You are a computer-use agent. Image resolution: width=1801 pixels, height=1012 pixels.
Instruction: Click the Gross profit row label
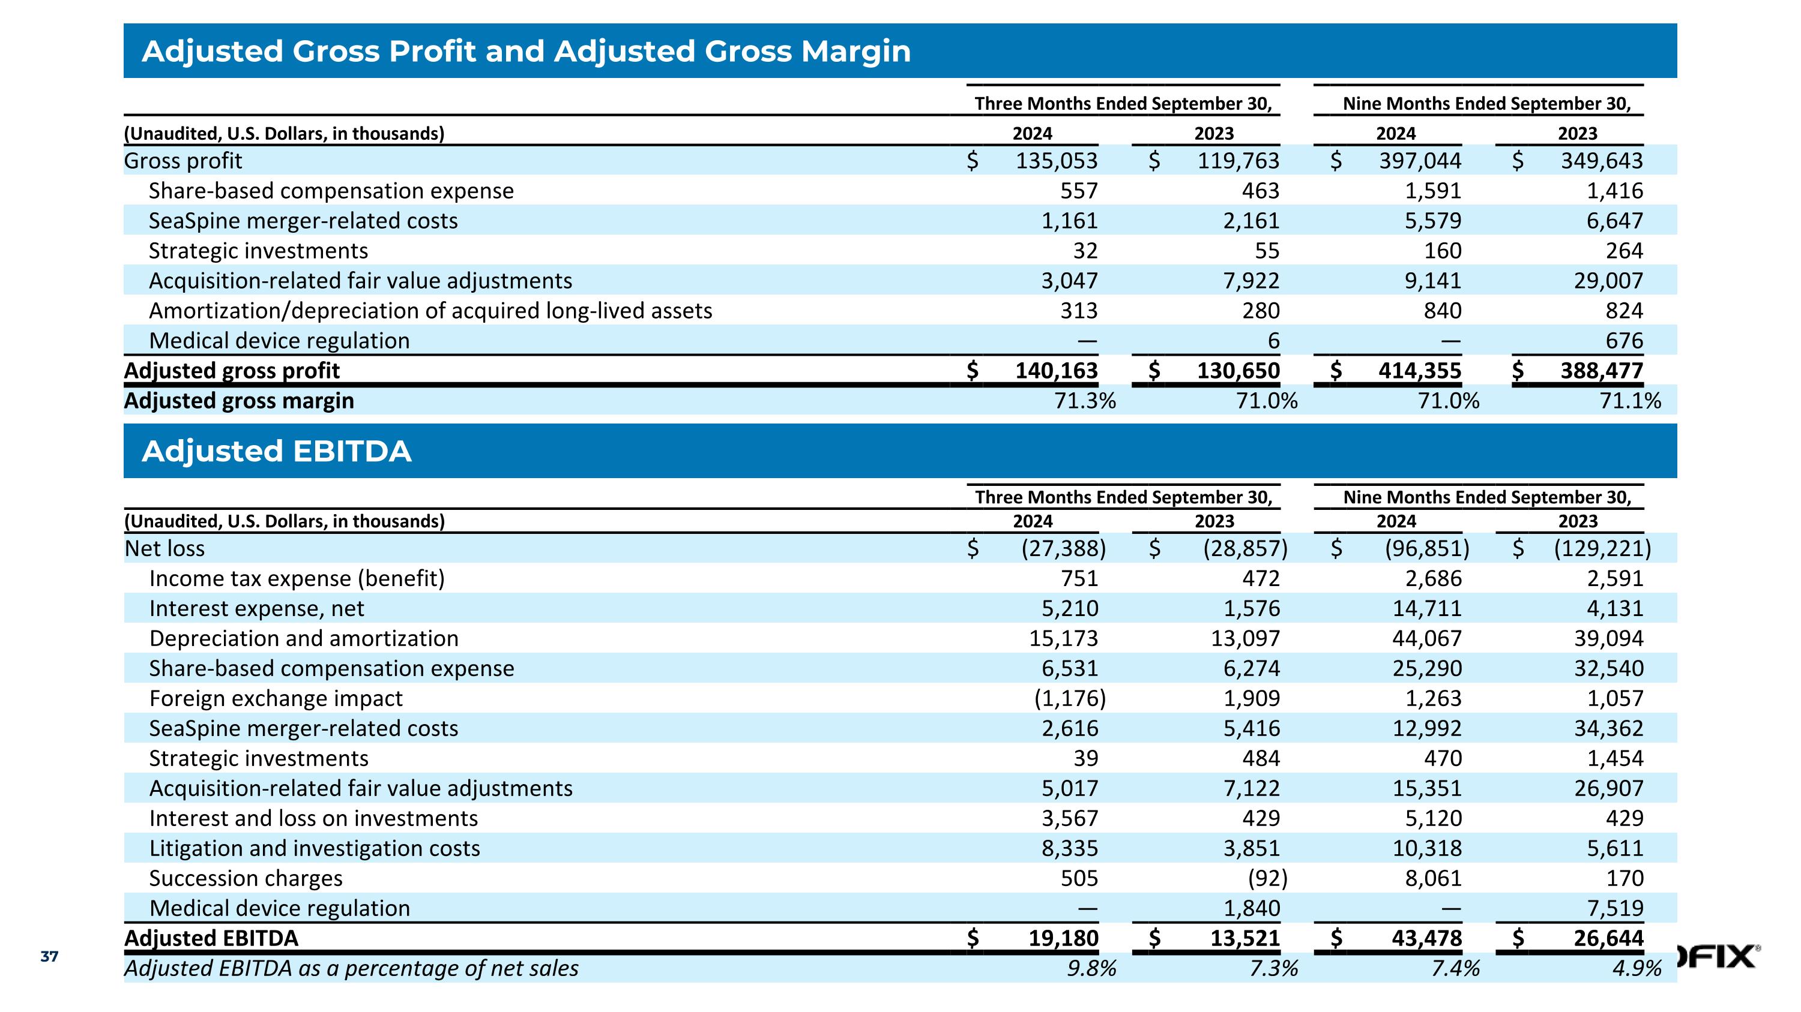[x=183, y=161]
